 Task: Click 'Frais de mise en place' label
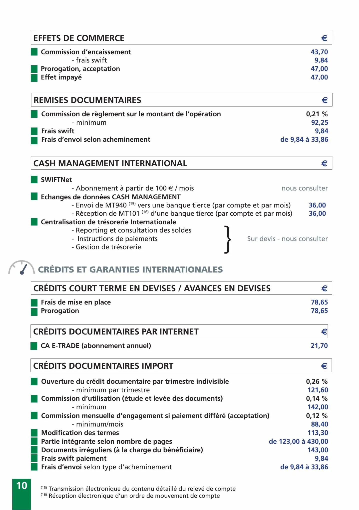(x=76, y=302)
